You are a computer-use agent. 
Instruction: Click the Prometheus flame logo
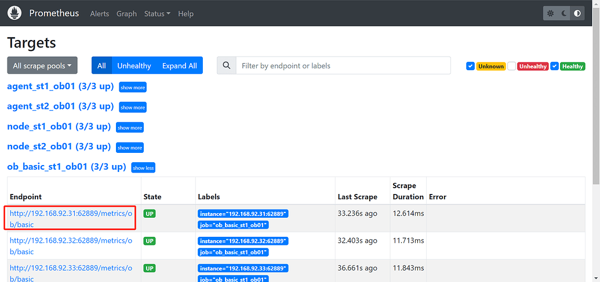[14, 13]
